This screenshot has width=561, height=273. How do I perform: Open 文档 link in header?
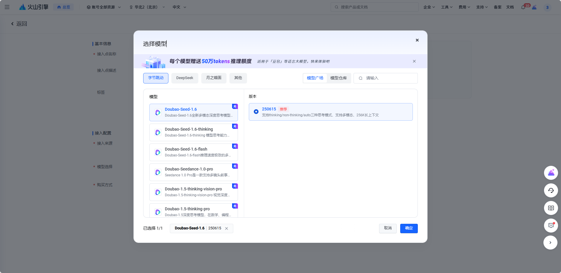[510, 7]
